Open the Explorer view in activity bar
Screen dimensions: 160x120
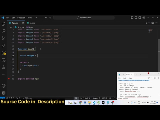3,24
